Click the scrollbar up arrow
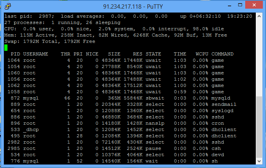 259,16
